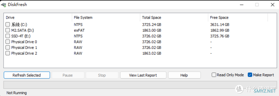Enable Read Only Mode
The image size is (279, 96).
[x=214, y=75]
